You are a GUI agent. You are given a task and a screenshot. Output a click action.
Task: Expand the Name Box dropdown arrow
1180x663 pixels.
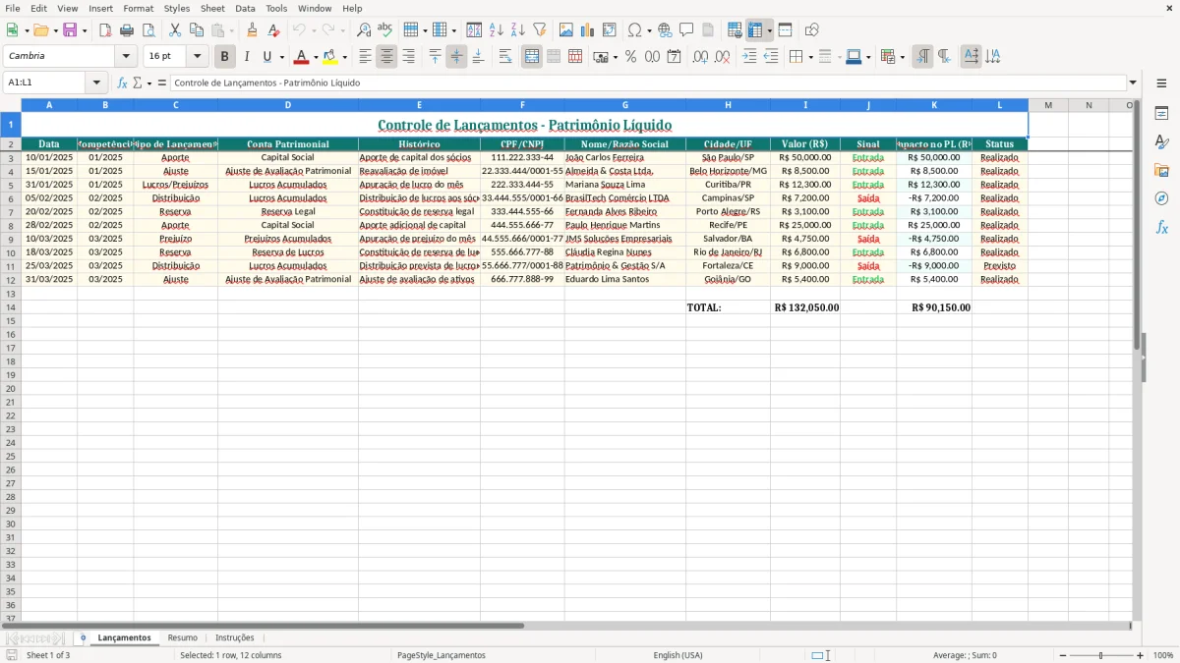[x=96, y=83]
